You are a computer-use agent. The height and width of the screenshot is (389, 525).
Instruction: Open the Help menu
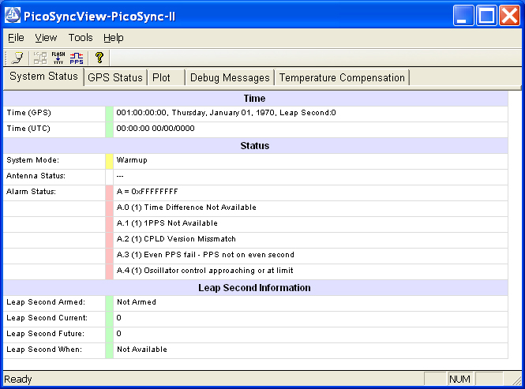(113, 38)
